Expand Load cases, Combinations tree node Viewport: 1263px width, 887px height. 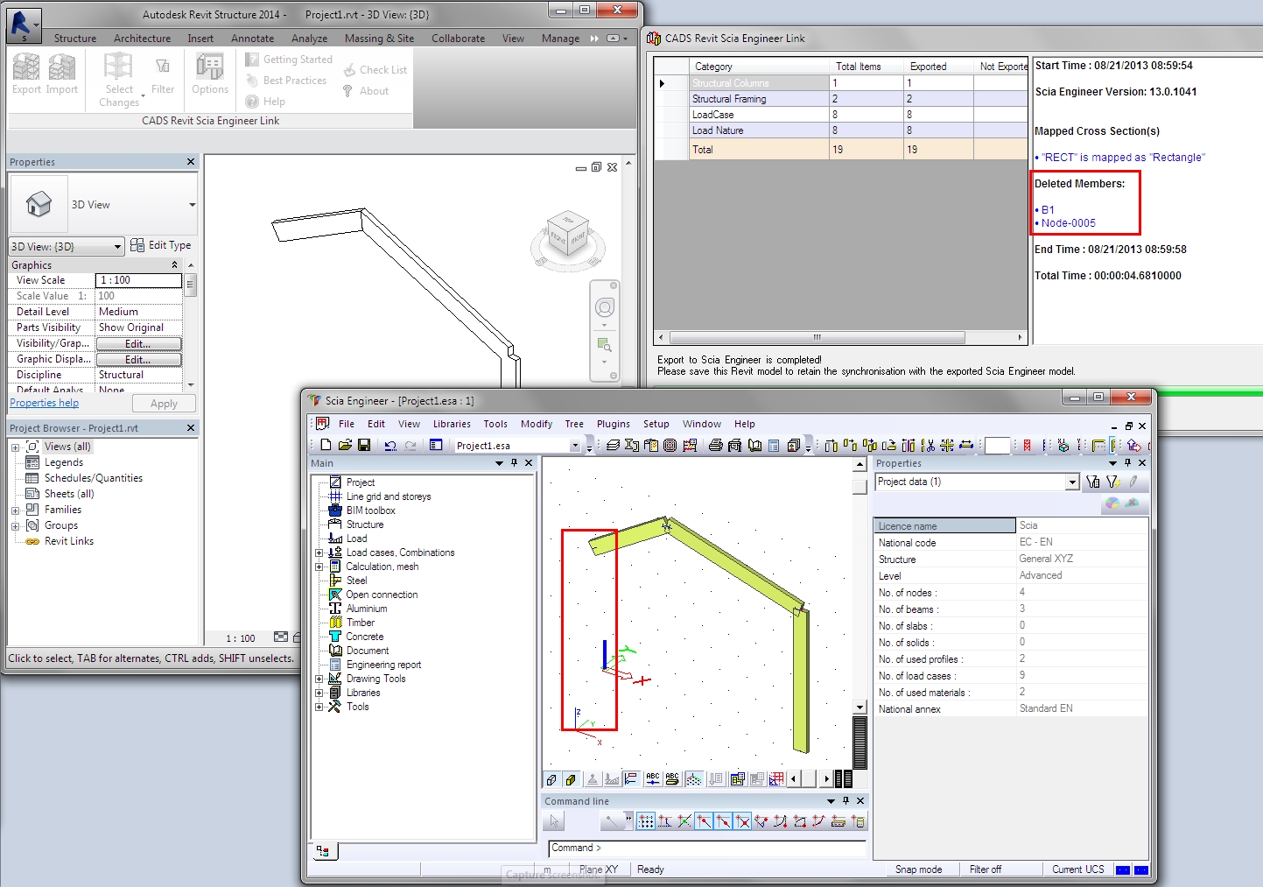click(x=319, y=553)
